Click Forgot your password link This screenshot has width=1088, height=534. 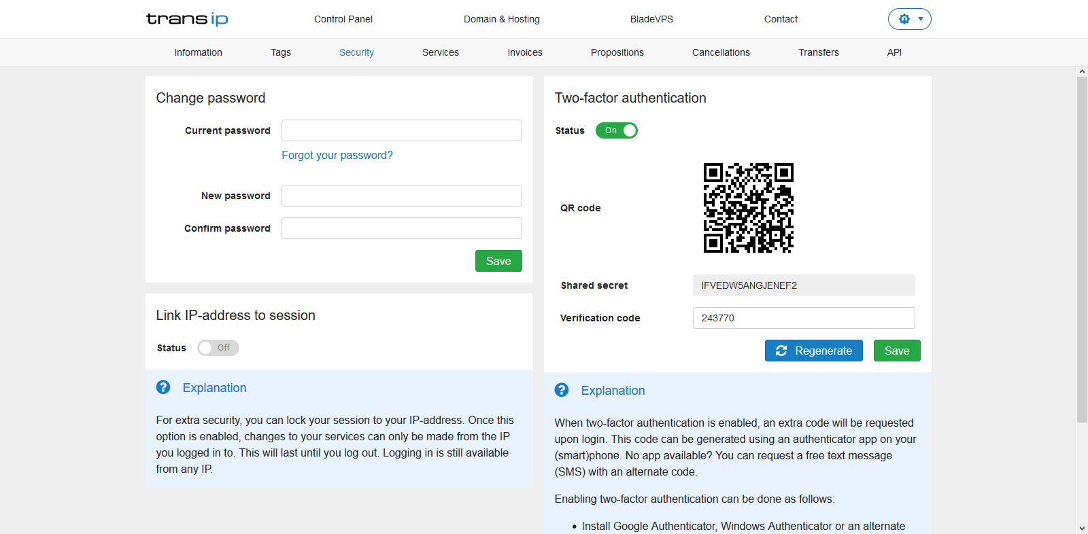point(337,155)
